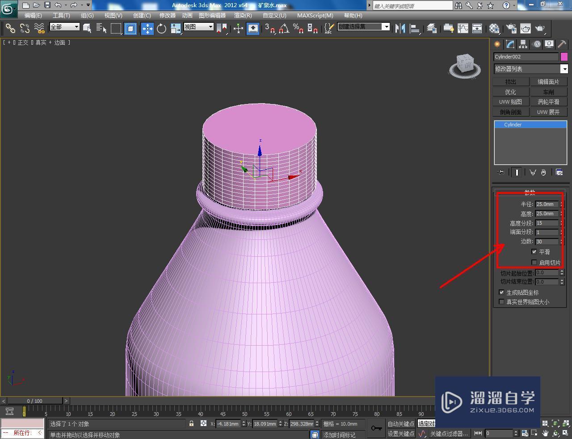The height and width of the screenshot is (439, 572).
Task: Enable the 启用切片 checkbox
Action: tap(534, 263)
